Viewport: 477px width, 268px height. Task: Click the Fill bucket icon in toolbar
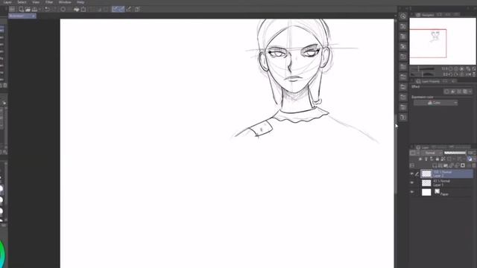pyautogui.click(x=76, y=10)
